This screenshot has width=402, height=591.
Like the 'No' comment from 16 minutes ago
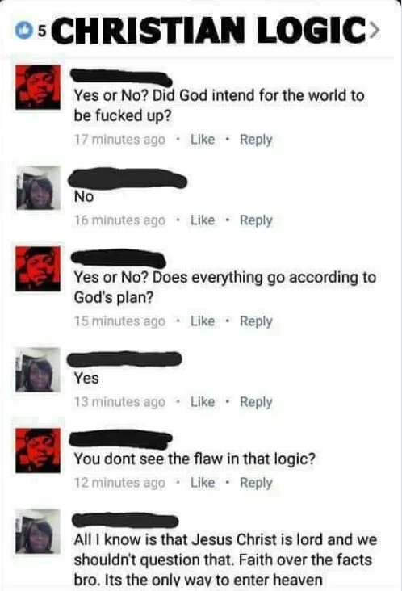[x=203, y=220]
